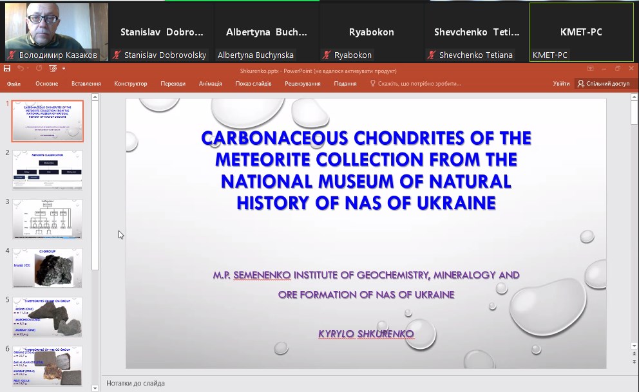Screen dimensions: 639x392
Task: Click the Спільний доступ share button
Action: click(x=603, y=84)
